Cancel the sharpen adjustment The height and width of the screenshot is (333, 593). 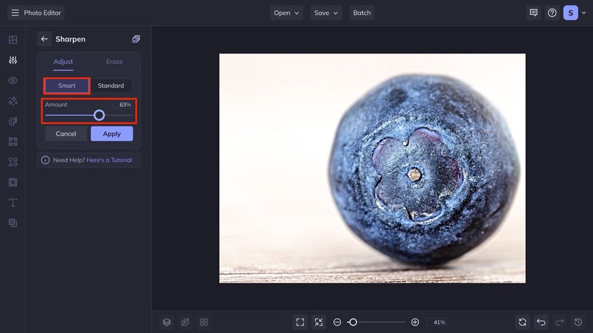pos(66,134)
